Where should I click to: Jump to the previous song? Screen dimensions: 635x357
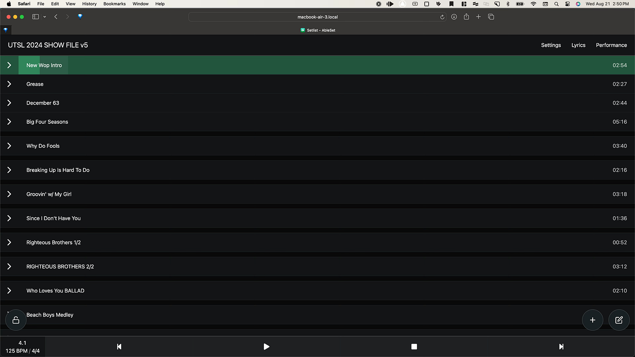pyautogui.click(x=119, y=347)
